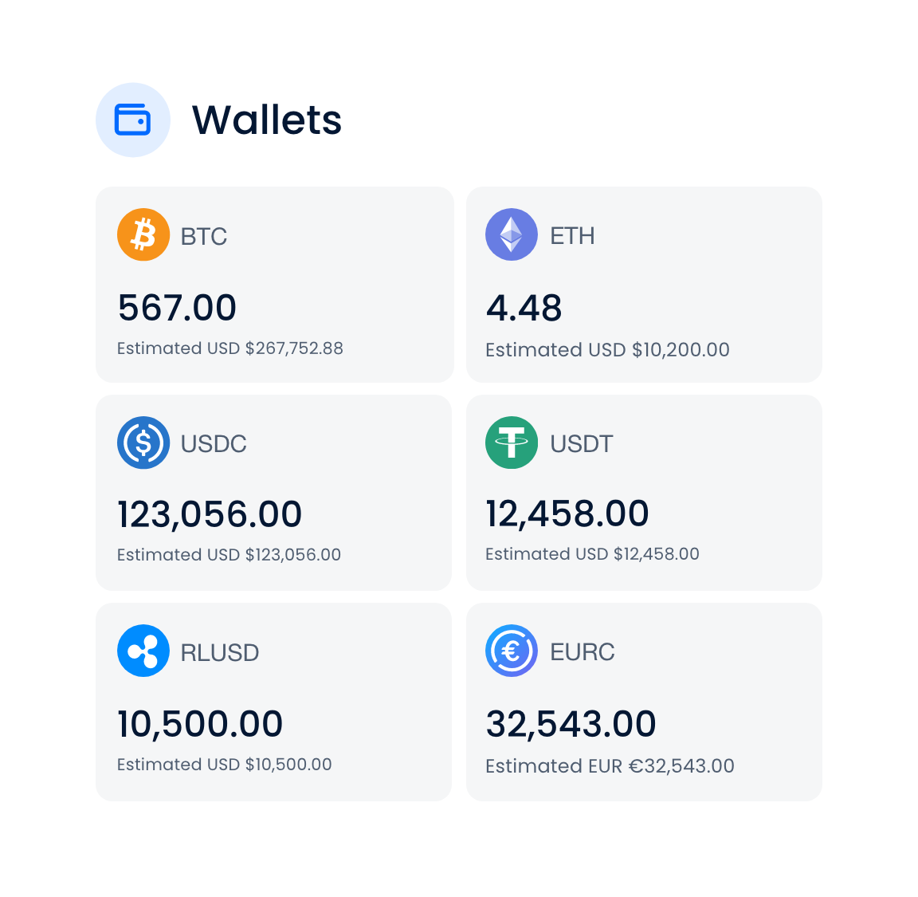
Task: Open the RLUSD balance 10,500.00
Action: 200,724
